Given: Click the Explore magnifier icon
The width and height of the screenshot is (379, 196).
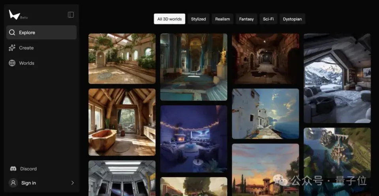Looking at the screenshot, I should click(12, 32).
